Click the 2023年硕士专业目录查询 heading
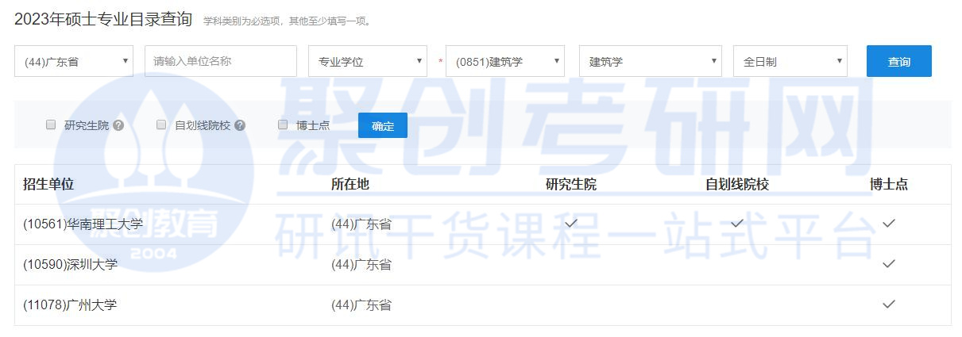This screenshot has width=962, height=337. [x=103, y=19]
